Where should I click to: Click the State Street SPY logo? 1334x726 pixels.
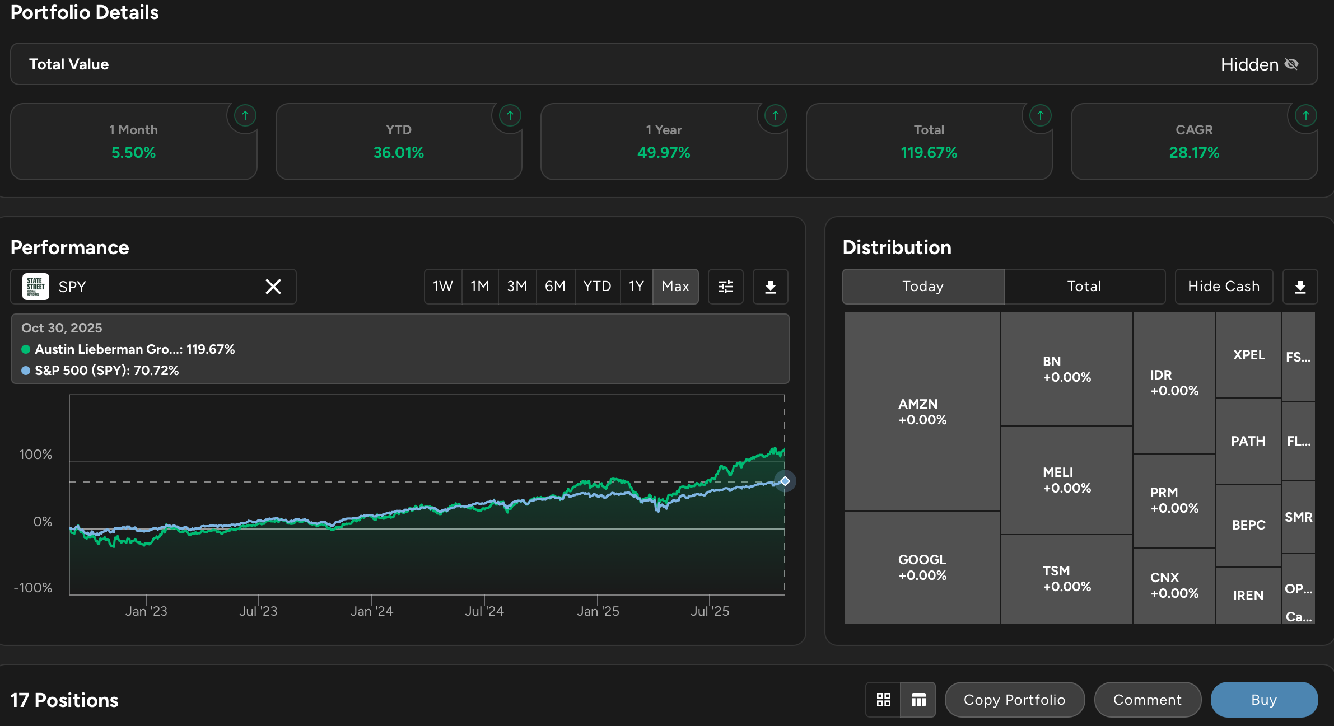click(x=36, y=287)
